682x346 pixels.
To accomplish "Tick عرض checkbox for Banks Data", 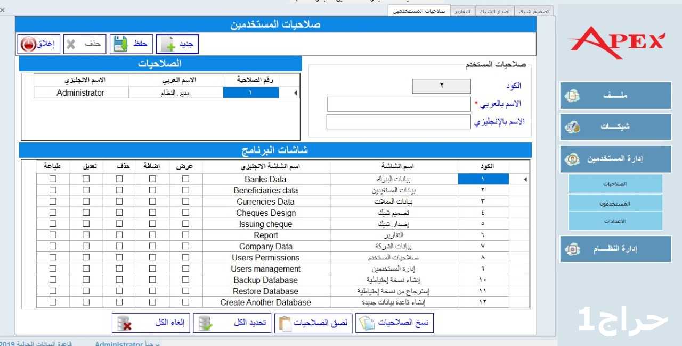I will 185,179.
